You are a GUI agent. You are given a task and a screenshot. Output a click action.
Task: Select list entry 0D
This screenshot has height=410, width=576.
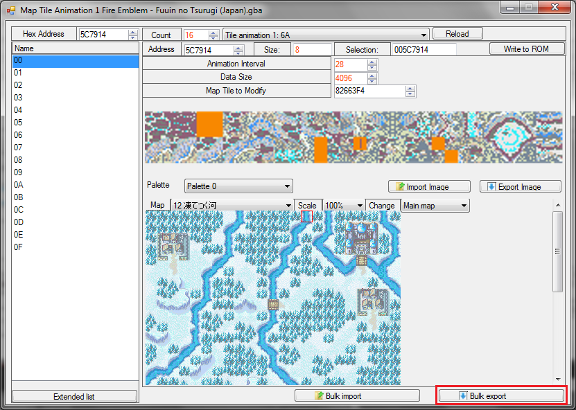(x=76, y=222)
